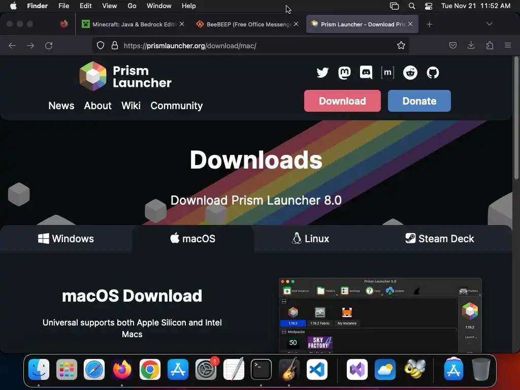Click the Prism Launcher screenshot thumbnail
The height and width of the screenshot is (390, 520).
pos(380,315)
